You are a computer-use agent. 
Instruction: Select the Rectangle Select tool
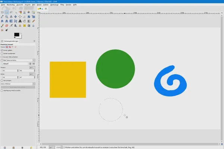tap(2, 12)
